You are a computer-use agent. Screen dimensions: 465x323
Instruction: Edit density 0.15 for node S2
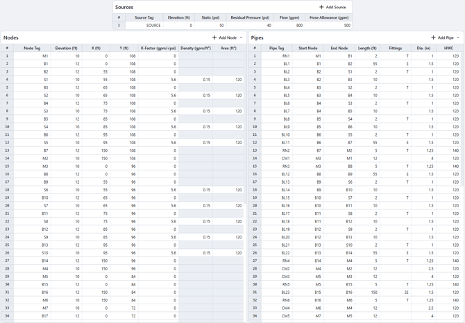click(196, 96)
